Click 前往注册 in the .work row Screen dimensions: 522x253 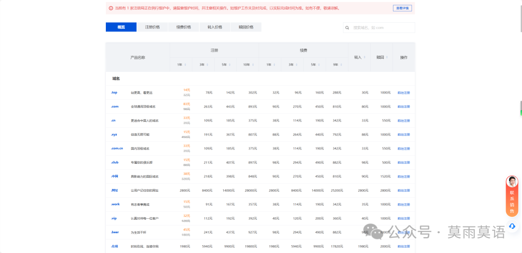404,204
